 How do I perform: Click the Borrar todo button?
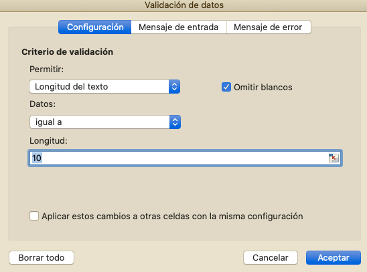coord(42,258)
